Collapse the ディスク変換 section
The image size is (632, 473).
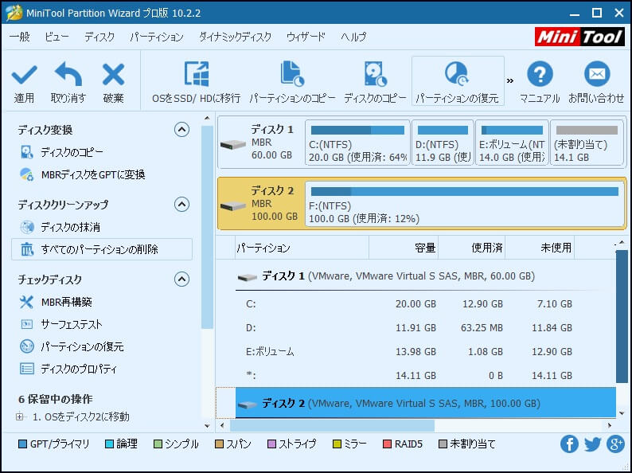click(x=182, y=130)
